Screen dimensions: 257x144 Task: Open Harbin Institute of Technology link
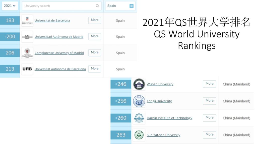(169, 118)
